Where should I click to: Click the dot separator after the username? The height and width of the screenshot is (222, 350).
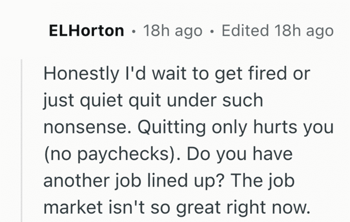pos(133,32)
